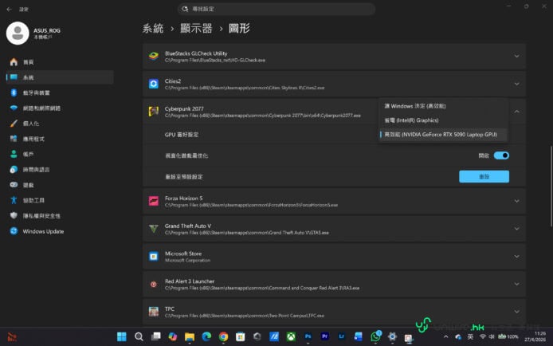
Task: Click the settings page vertical scrollbar
Action: (x=551, y=186)
